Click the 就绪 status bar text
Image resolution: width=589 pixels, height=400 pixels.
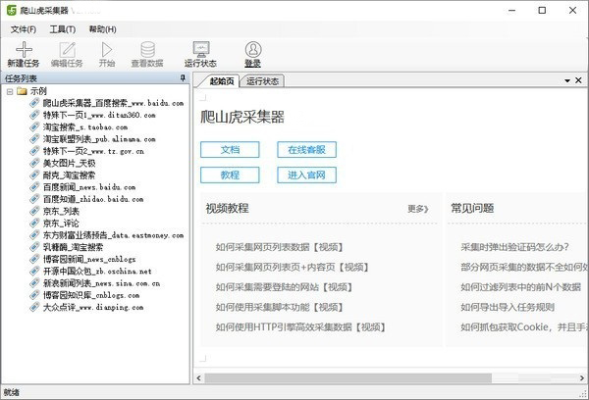point(11,392)
